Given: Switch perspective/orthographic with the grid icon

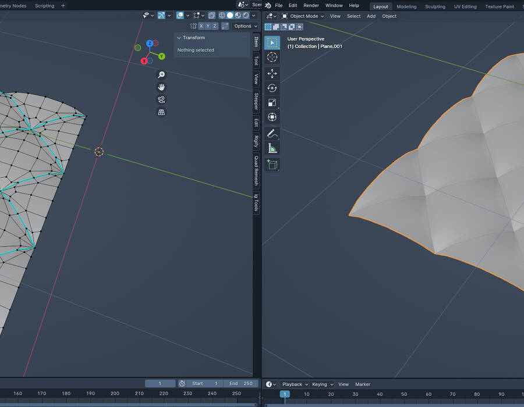Looking at the screenshot, I should 161,112.
